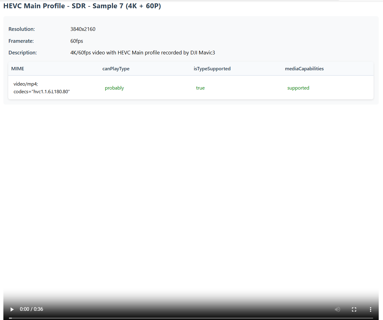Select the MIME column header
Viewport: 383px width, 320px height.
pos(18,69)
